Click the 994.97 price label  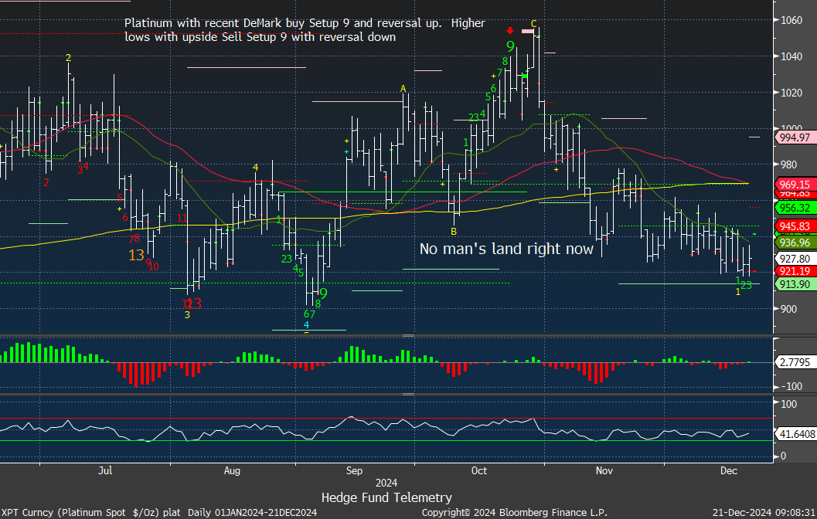tap(794, 137)
